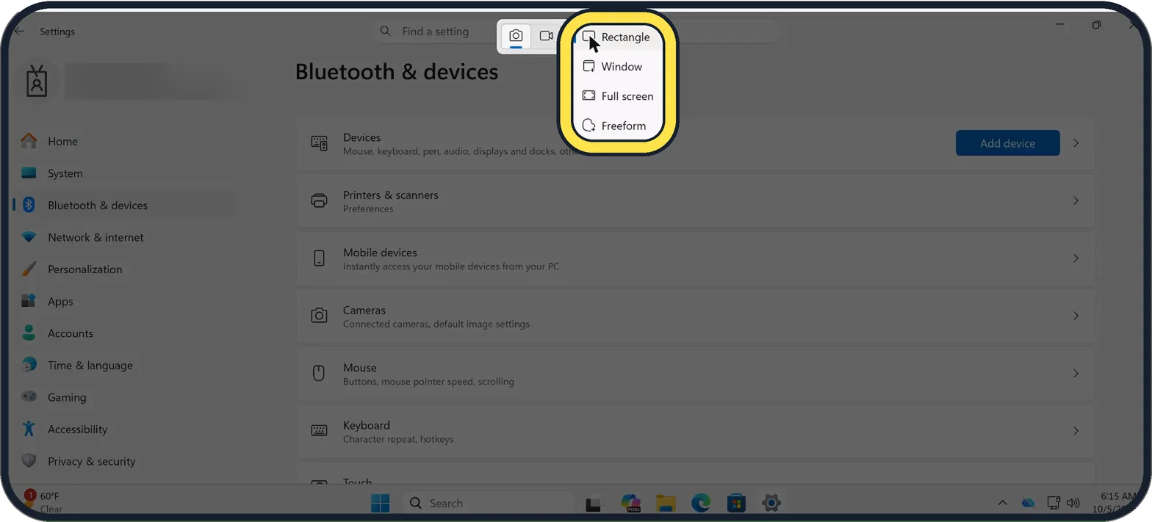Click the Wi-Fi icon beside Network & internet

(29, 237)
